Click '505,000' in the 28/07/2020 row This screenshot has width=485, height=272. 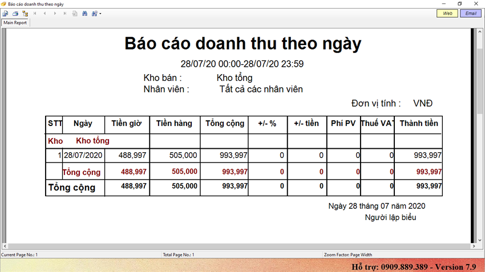pos(183,156)
